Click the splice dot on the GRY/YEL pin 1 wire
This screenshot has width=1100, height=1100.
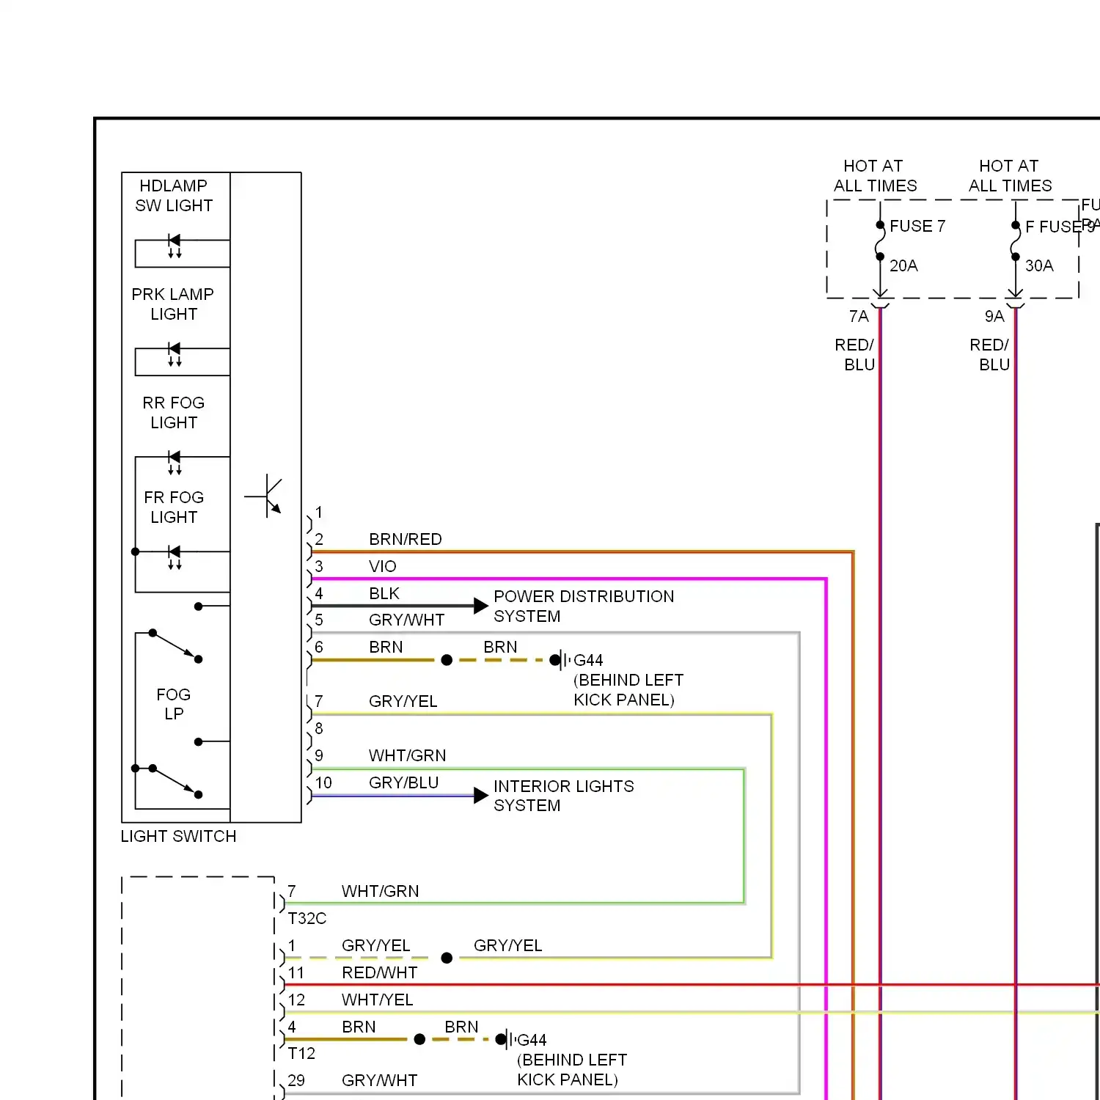(x=447, y=958)
